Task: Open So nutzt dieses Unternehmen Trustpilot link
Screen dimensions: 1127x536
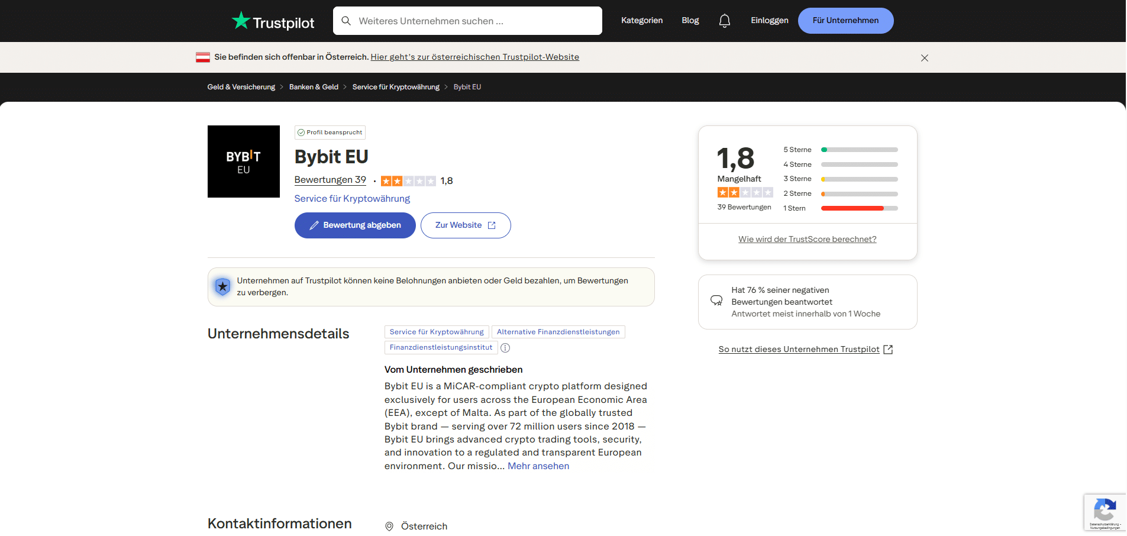Action: click(799, 350)
